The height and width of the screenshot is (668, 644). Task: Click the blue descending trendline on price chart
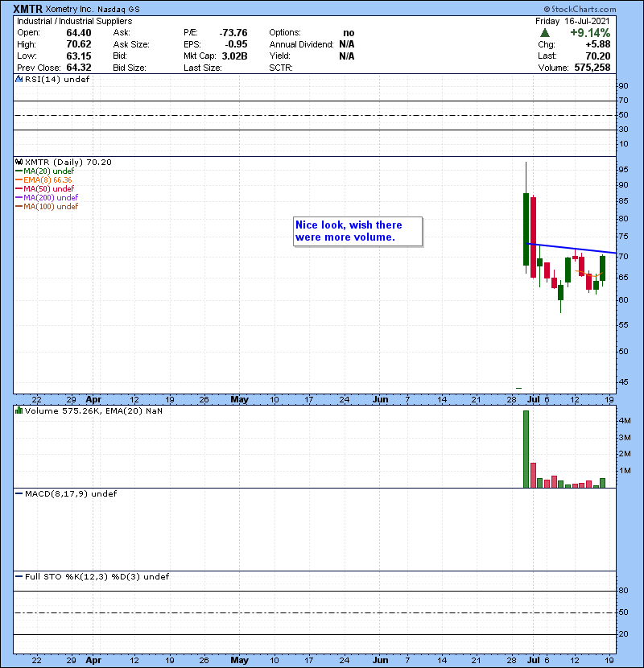pos(571,249)
